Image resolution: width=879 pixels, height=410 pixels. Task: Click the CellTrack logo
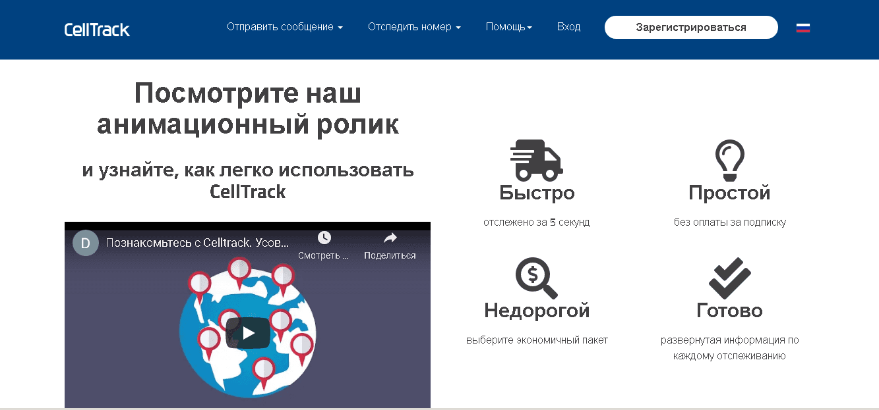click(x=97, y=30)
